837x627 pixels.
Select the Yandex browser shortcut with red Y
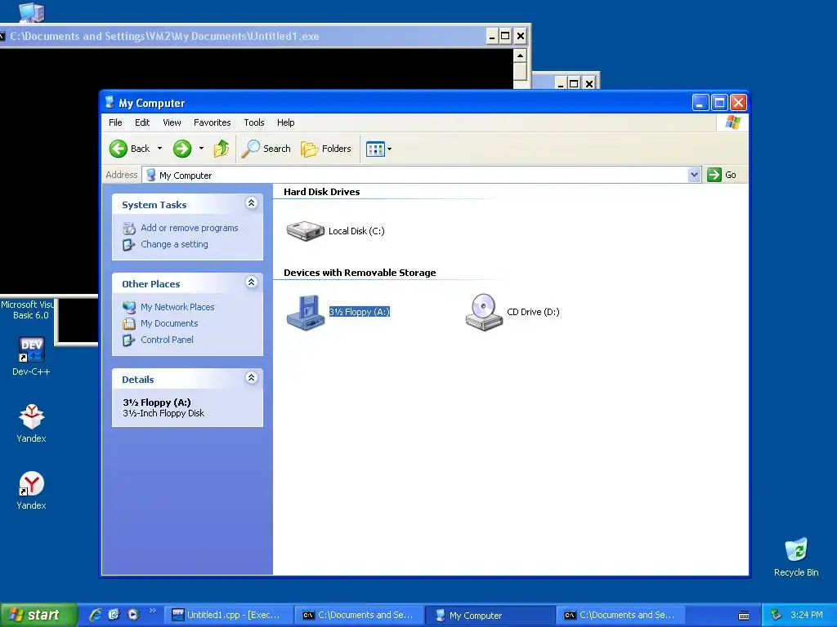[x=31, y=491]
